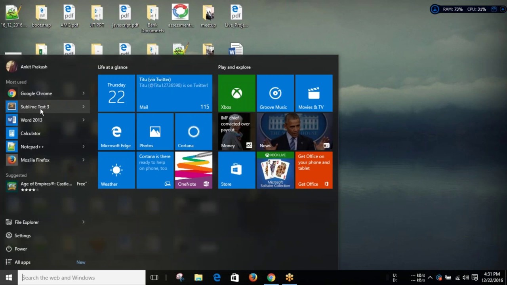The height and width of the screenshot is (285, 507).
Task: Open the Wi-Fi network tray icon
Action: click(457, 278)
